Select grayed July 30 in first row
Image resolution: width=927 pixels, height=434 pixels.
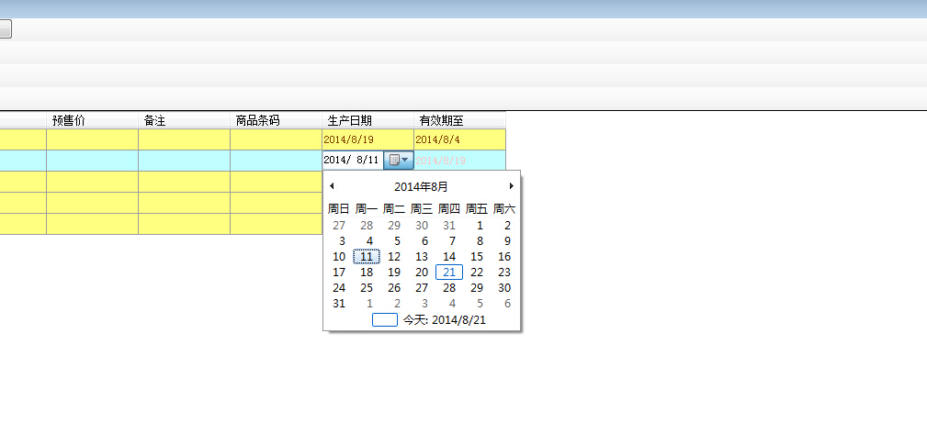pos(422,226)
